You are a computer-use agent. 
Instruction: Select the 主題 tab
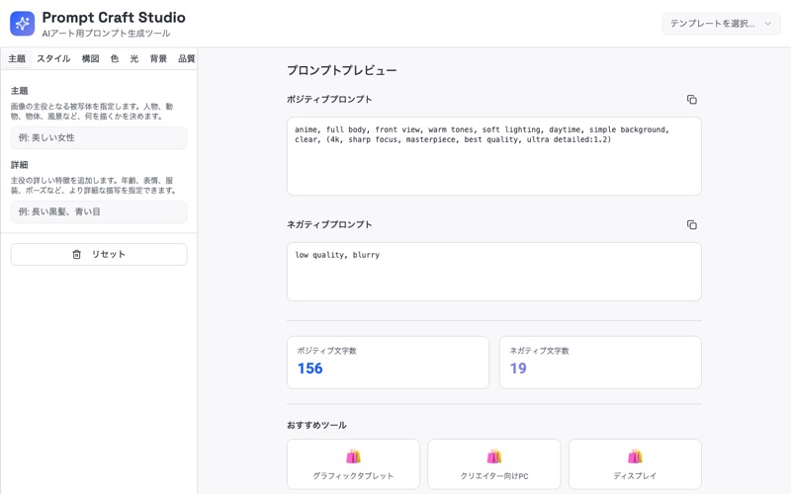[x=17, y=58]
